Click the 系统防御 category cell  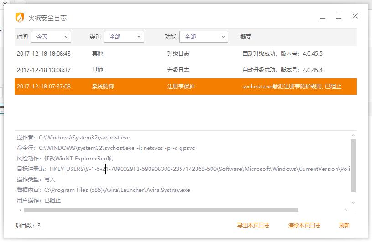coord(103,87)
